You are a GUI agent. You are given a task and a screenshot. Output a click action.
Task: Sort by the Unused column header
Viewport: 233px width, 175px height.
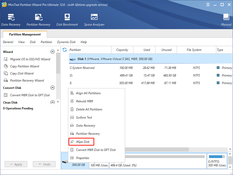coord(166,50)
